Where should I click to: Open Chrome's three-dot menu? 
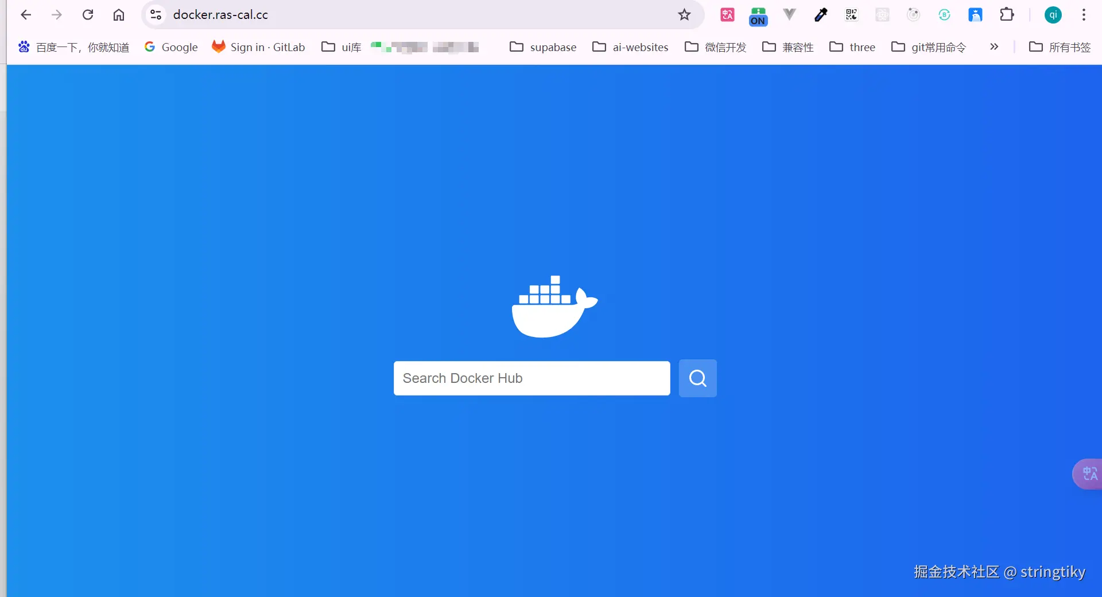click(1084, 15)
